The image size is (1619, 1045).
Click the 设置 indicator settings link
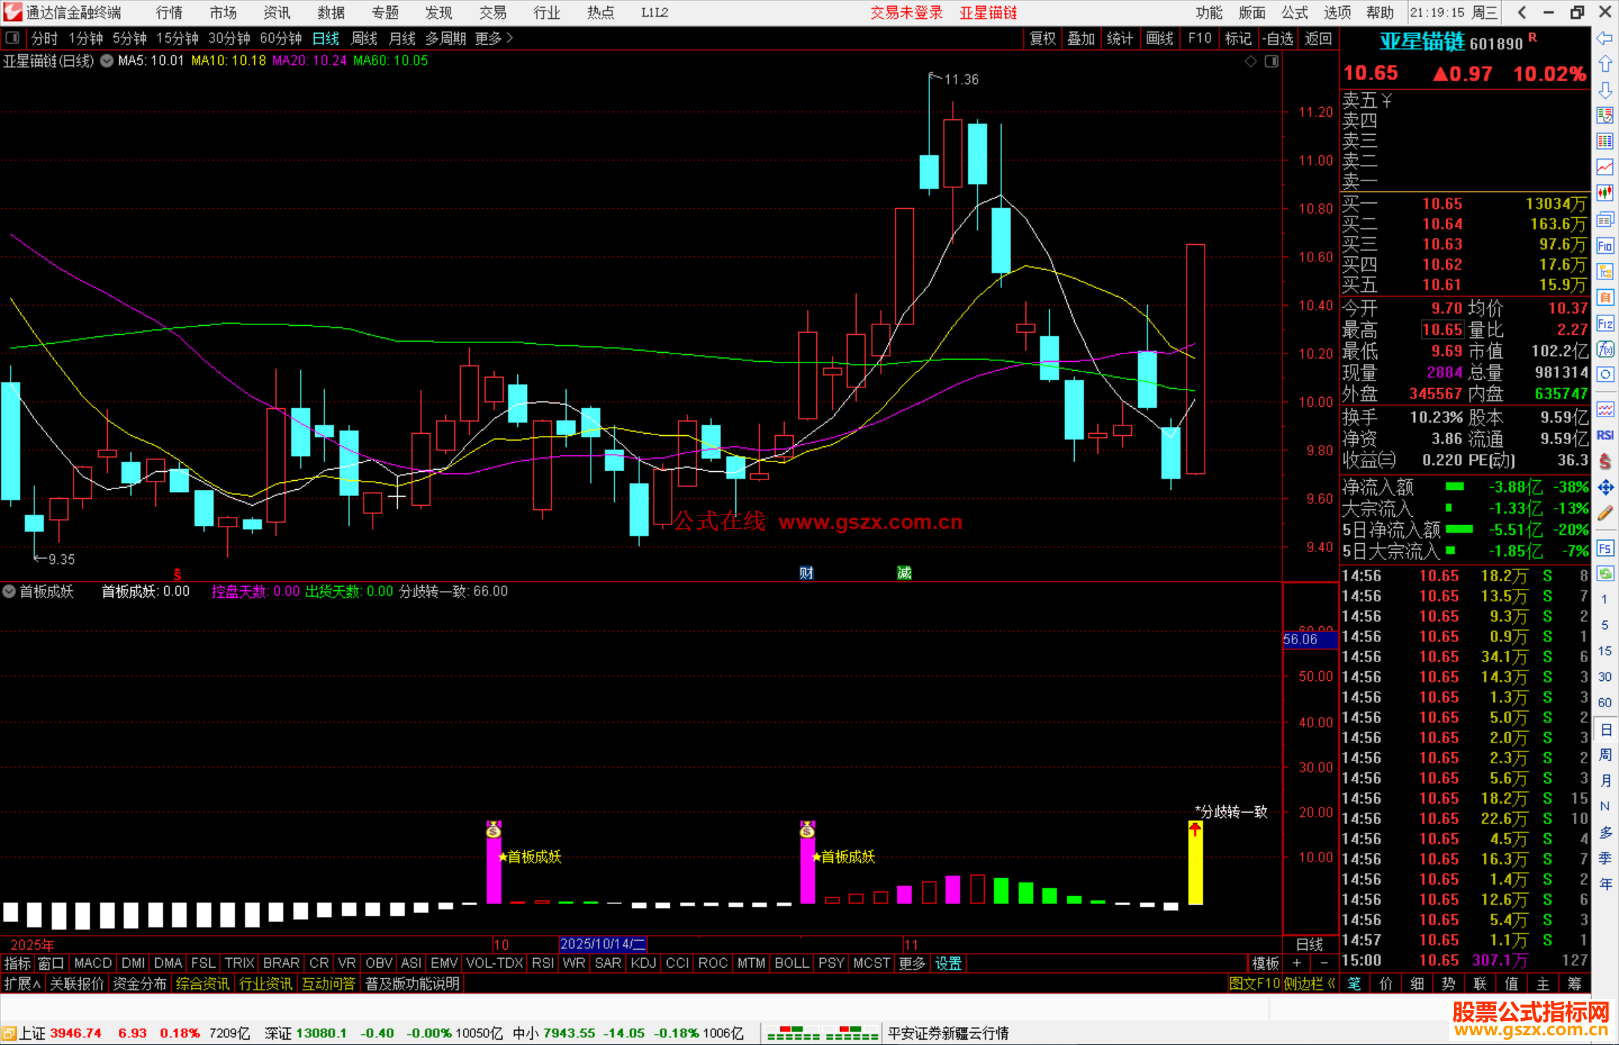[x=947, y=963]
